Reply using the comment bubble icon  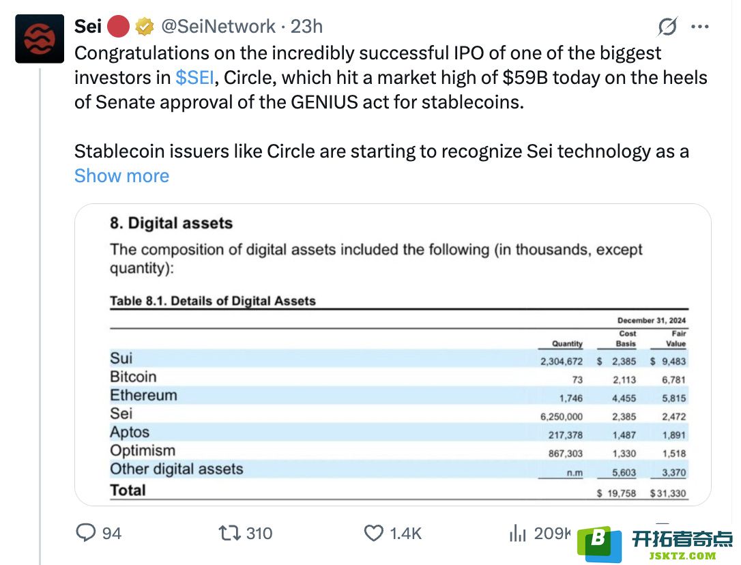coord(86,533)
